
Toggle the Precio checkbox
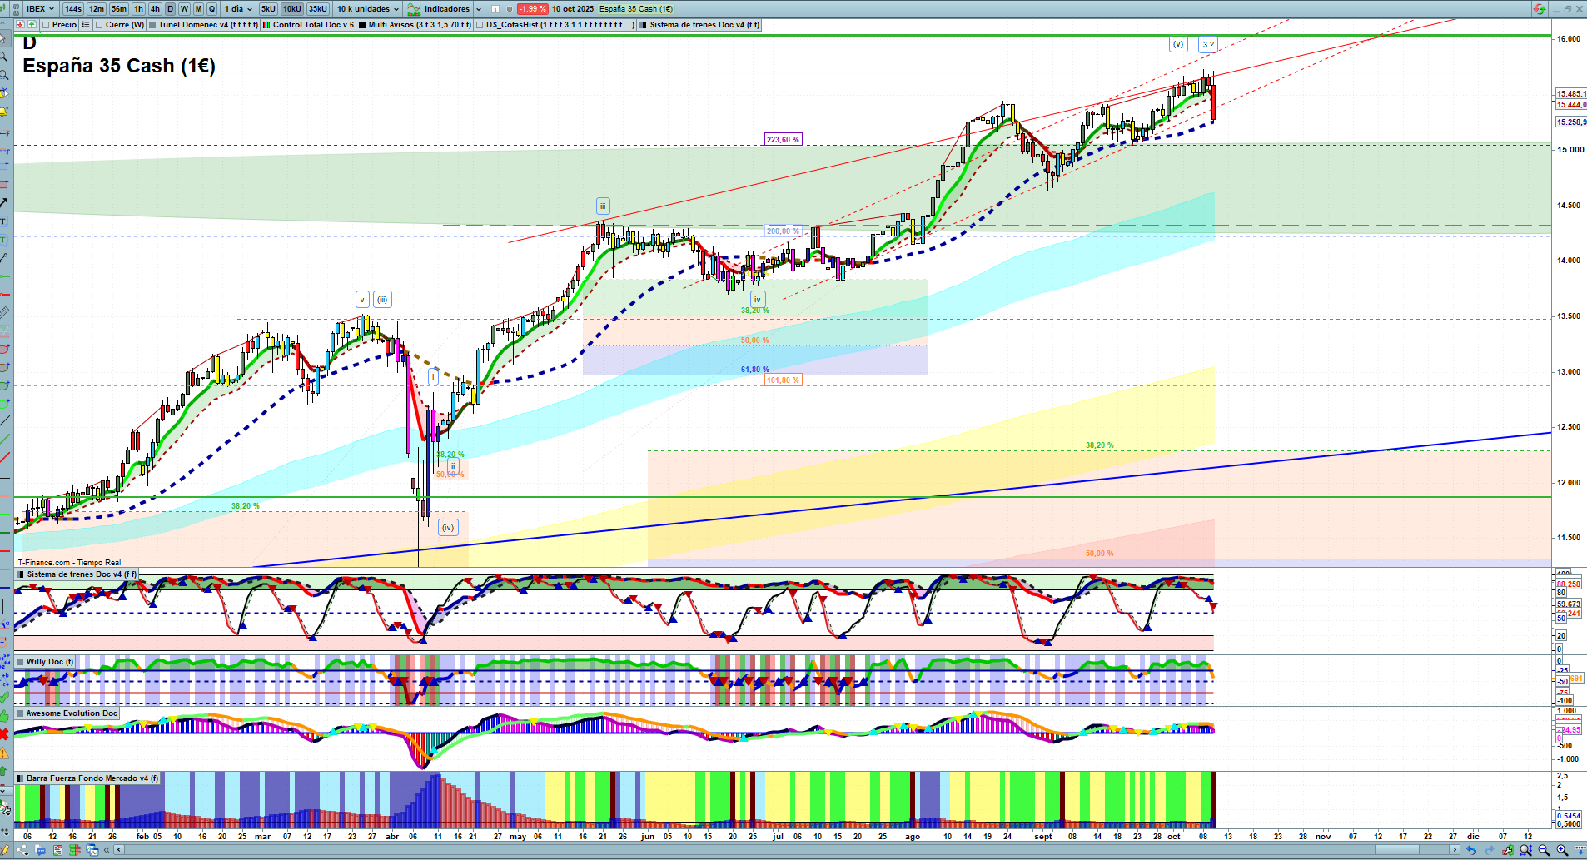[x=47, y=25]
